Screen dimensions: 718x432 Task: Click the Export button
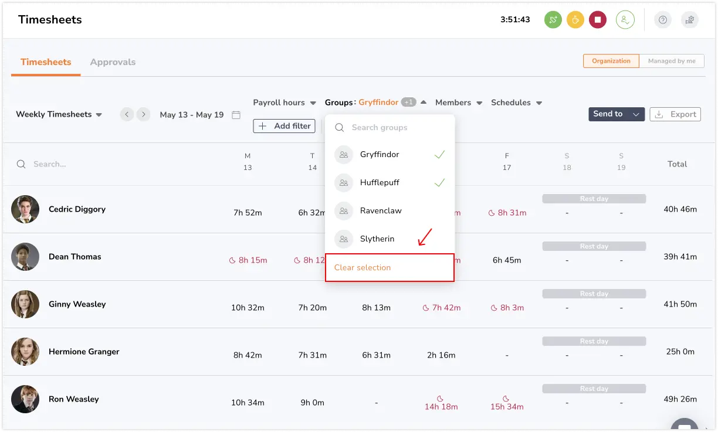[x=675, y=114]
